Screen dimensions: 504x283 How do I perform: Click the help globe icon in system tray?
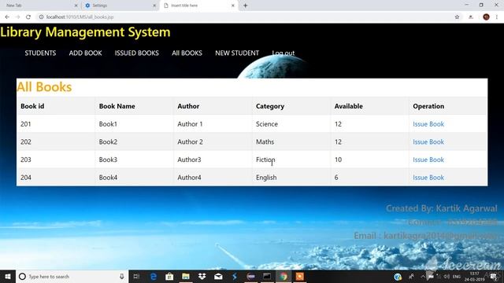pos(398,277)
